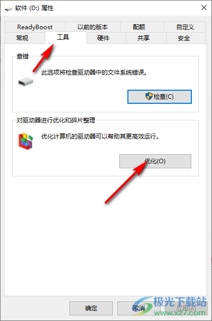Click the 检查(C) button
Image resolution: width=212 pixels, height=321 pixels.
[x=160, y=97]
